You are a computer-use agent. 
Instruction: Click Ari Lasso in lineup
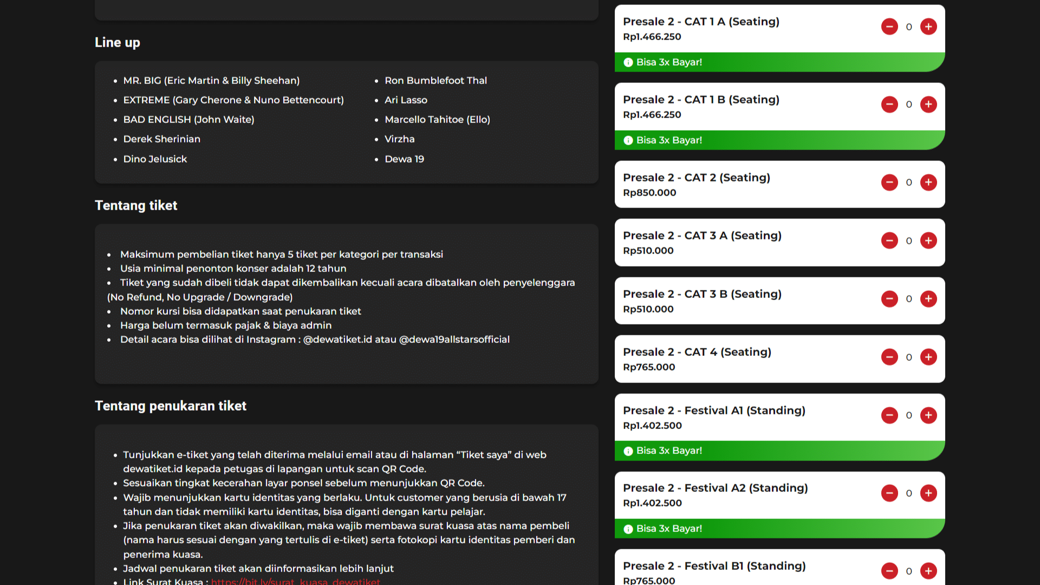(406, 100)
